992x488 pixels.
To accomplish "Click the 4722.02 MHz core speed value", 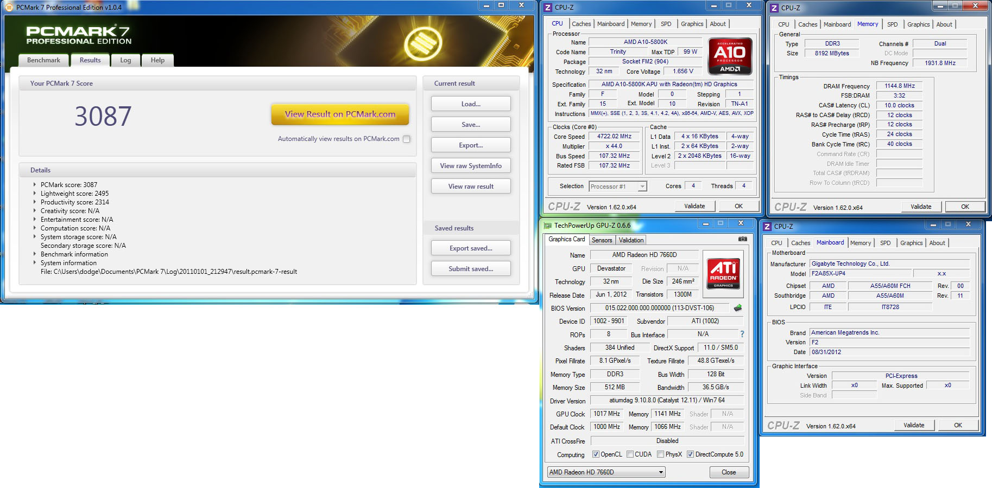I will (x=614, y=137).
